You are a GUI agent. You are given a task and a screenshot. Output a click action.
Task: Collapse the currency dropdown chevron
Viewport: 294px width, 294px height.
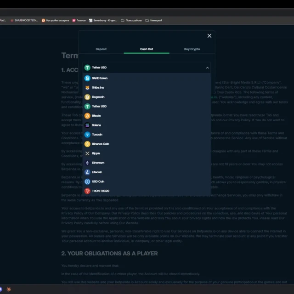(x=207, y=68)
